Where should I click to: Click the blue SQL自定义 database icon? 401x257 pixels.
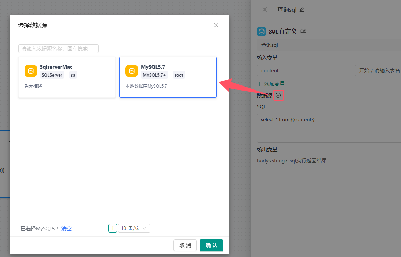point(262,32)
